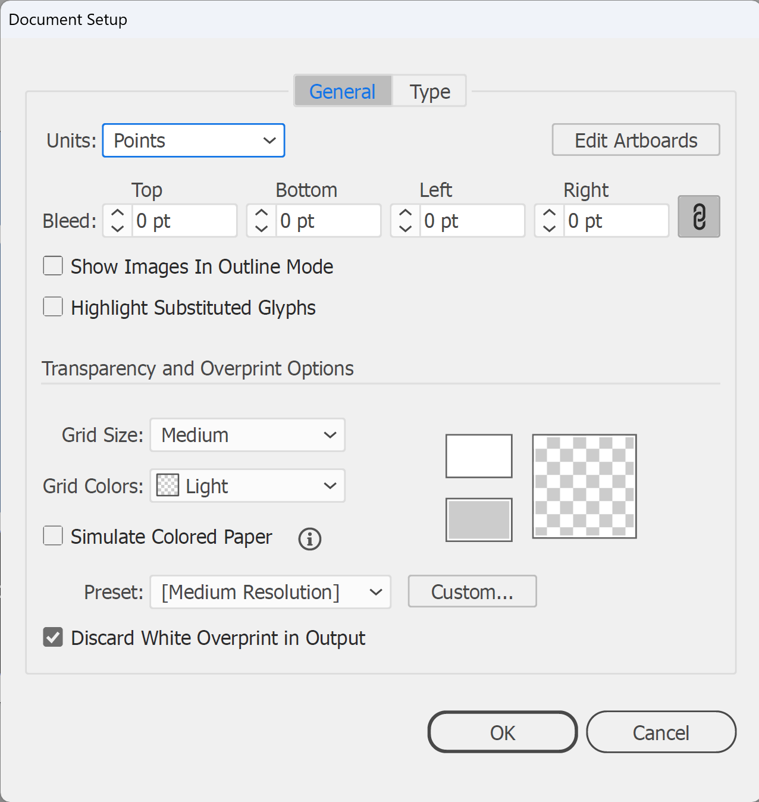Screen dimensions: 759x802
Task: Increase the Top bleed value
Action: click(x=118, y=213)
